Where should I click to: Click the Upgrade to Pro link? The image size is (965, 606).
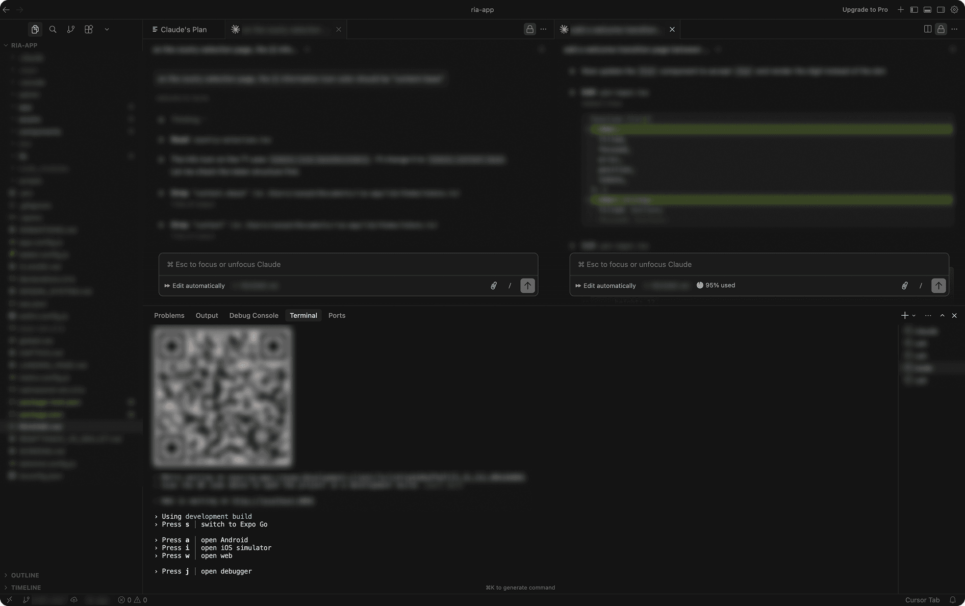tap(865, 9)
